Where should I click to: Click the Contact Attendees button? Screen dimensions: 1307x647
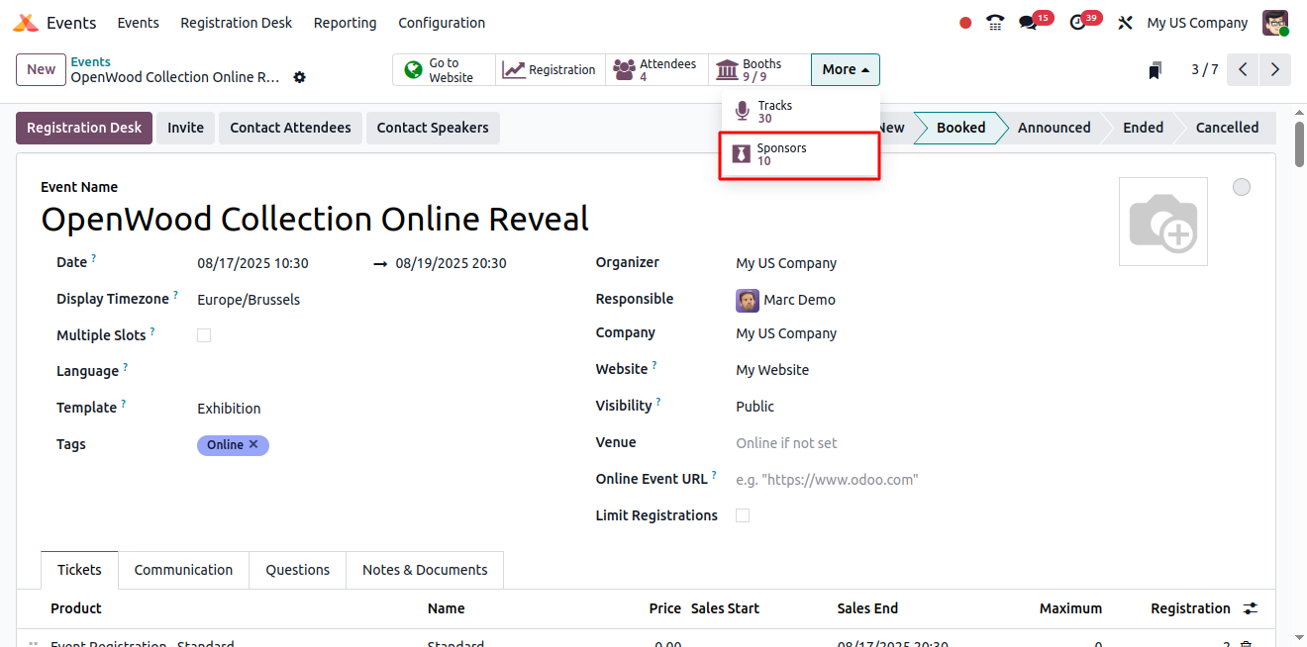click(290, 128)
